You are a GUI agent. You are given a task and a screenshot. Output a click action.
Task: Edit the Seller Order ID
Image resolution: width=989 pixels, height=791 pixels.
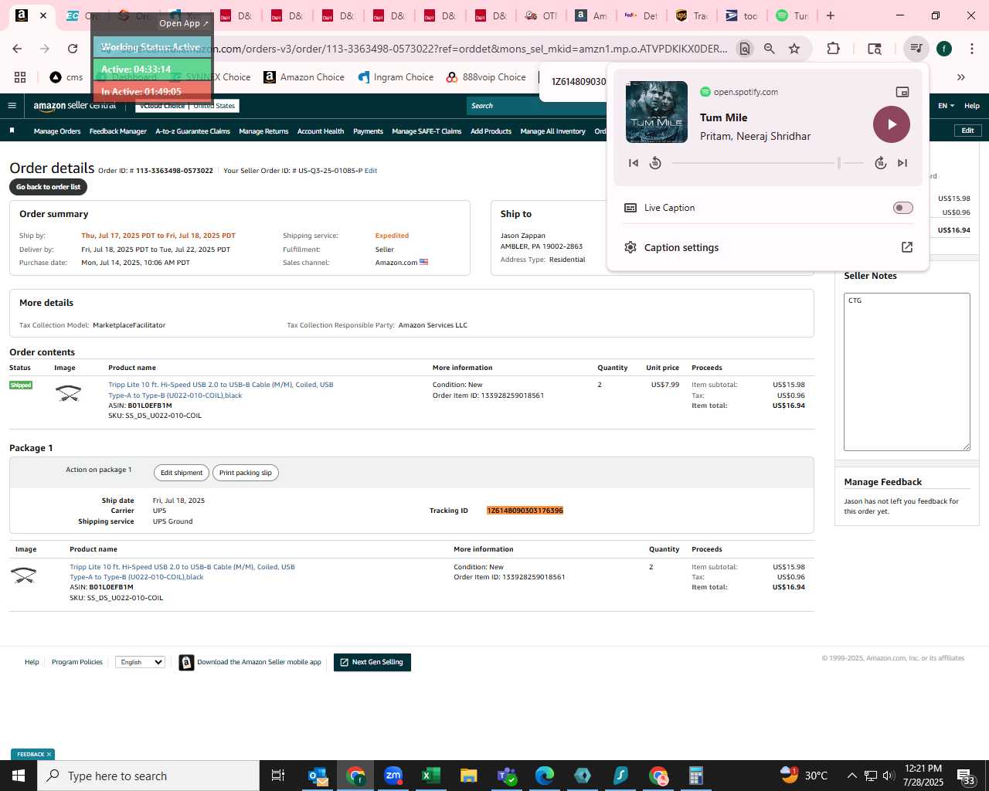371,171
